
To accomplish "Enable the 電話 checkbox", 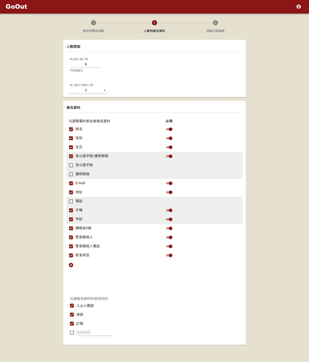I will [71, 202].
